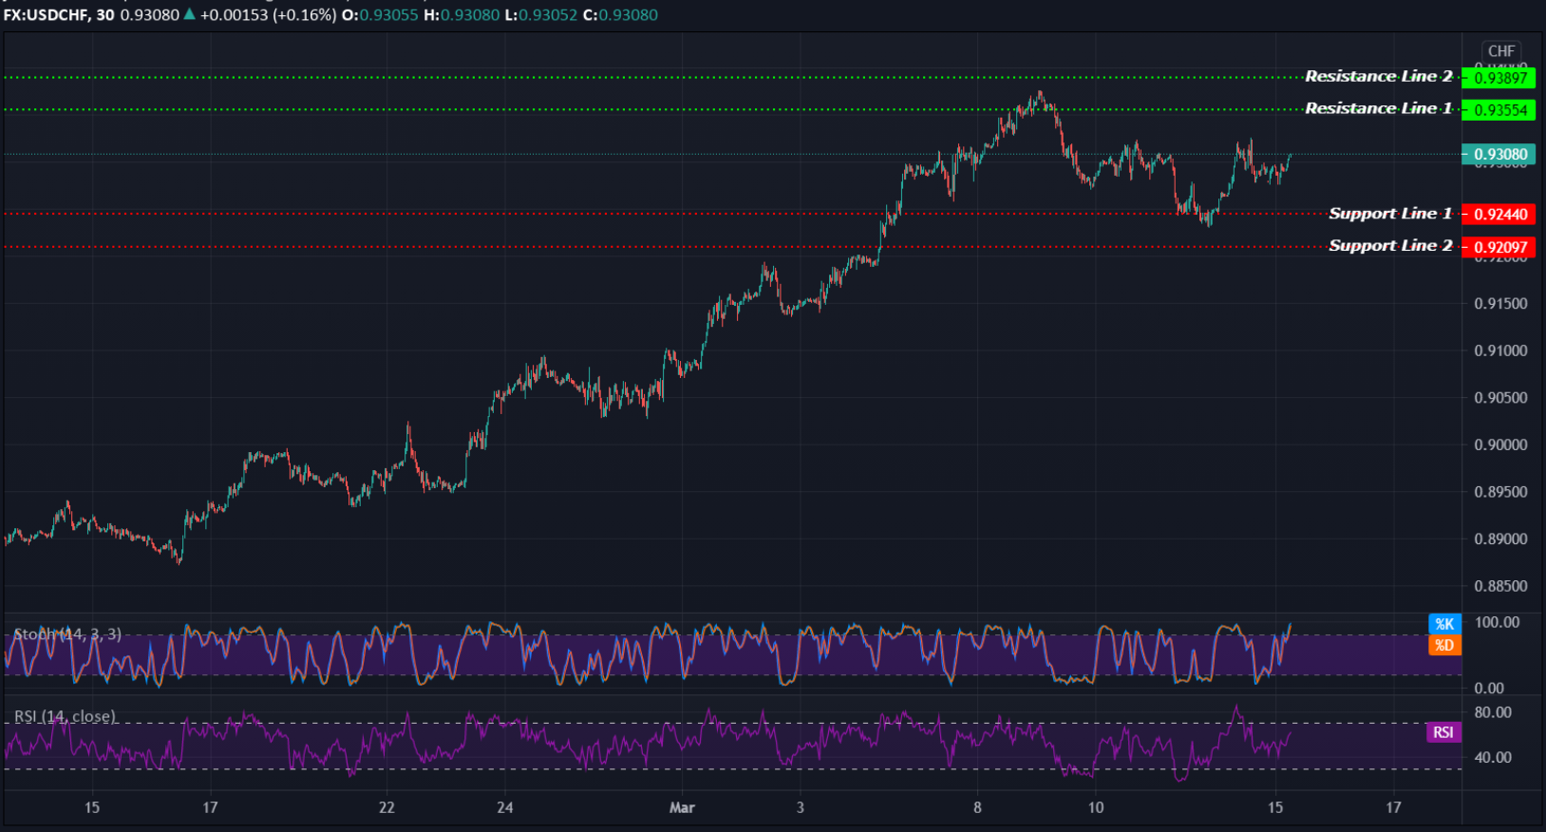This screenshot has height=832, width=1546.
Task: Click the 0.92097 red price tag
Action: pos(1499,248)
